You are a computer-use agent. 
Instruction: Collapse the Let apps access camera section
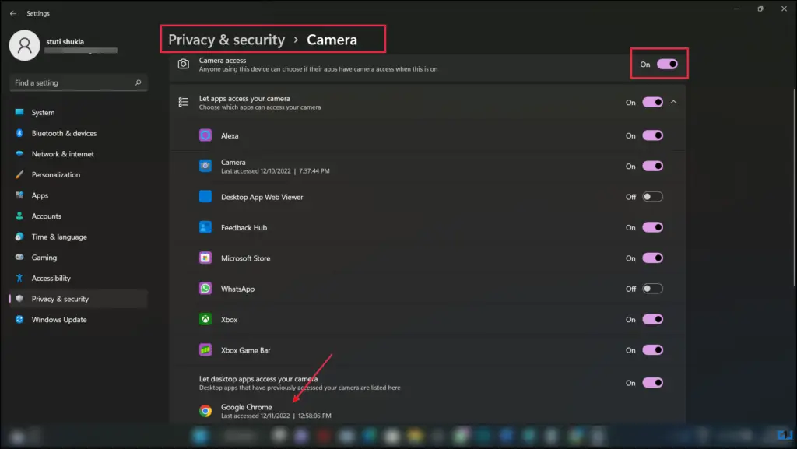tap(673, 102)
